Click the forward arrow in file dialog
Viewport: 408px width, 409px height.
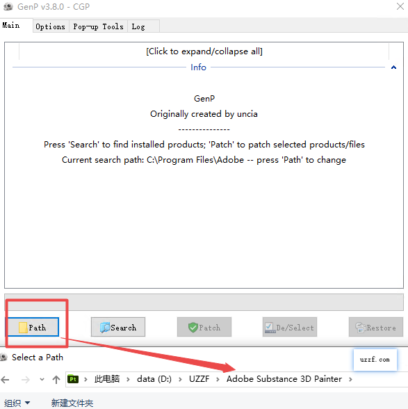tap(25, 380)
